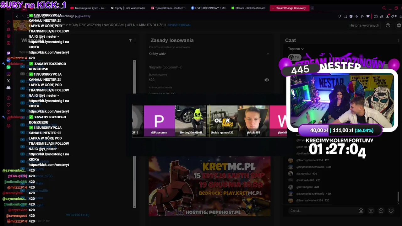
Task: Click the money donation icon in chat
Action: (371, 211)
